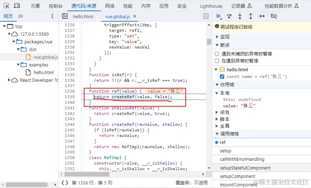
Task: Open the 应用 tab
Action: point(164,6)
